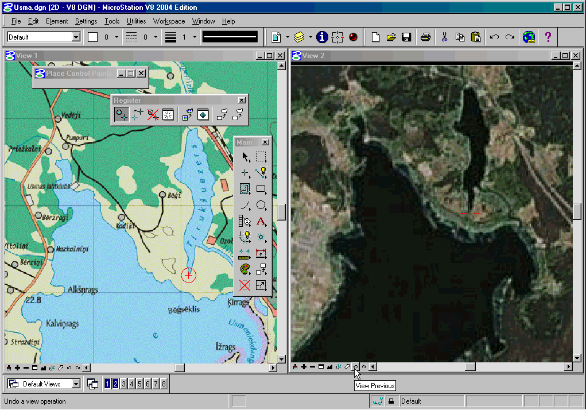The height and width of the screenshot is (410, 586).
Task: Click the Element Information blue i icon
Action: 322,37
